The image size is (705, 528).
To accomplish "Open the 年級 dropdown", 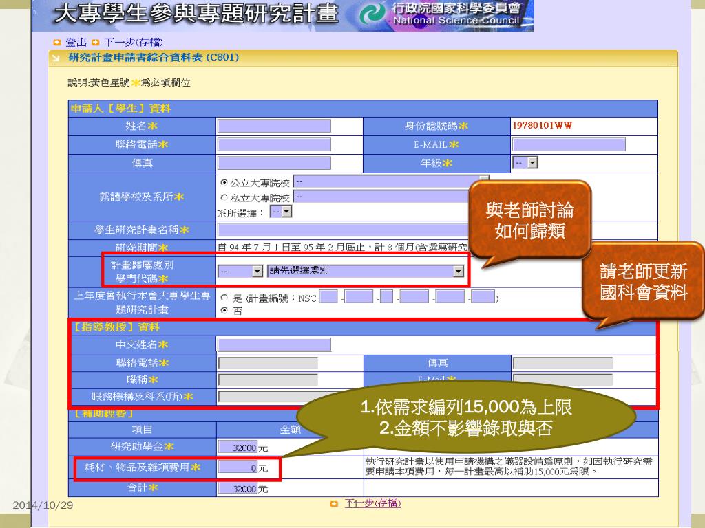I will click(x=525, y=162).
